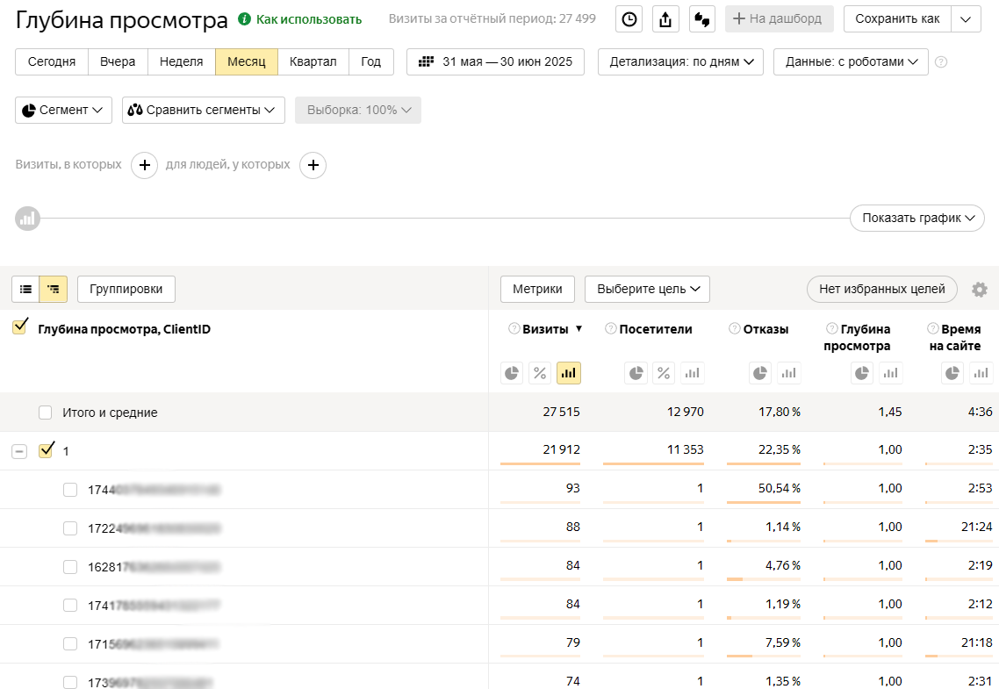Open the date range picker 31 мая — 30 июн 2025

coord(495,62)
